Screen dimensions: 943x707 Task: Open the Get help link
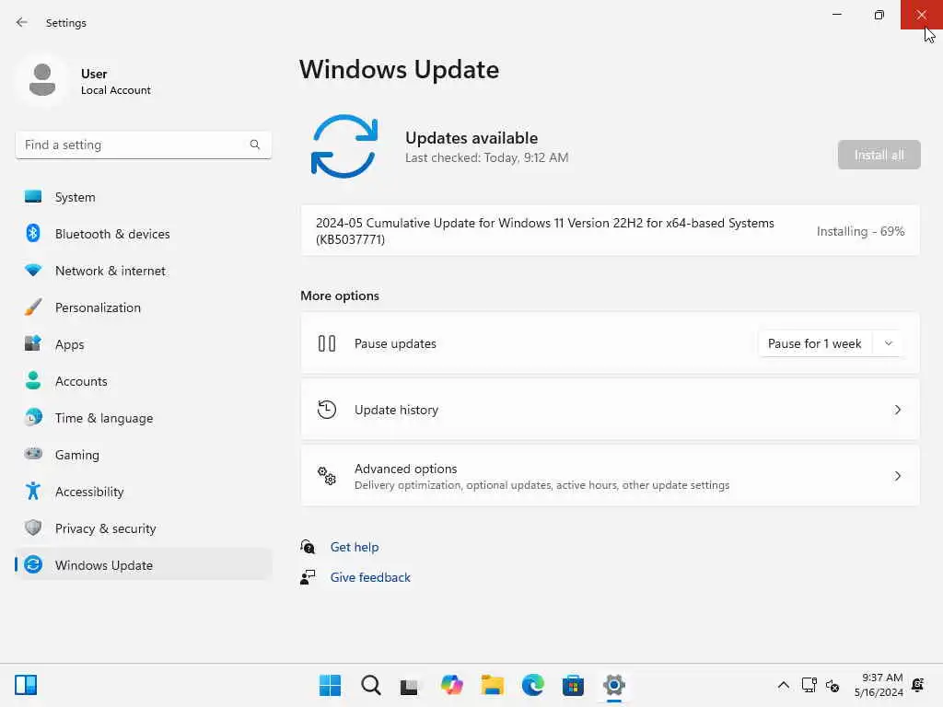pyautogui.click(x=355, y=547)
